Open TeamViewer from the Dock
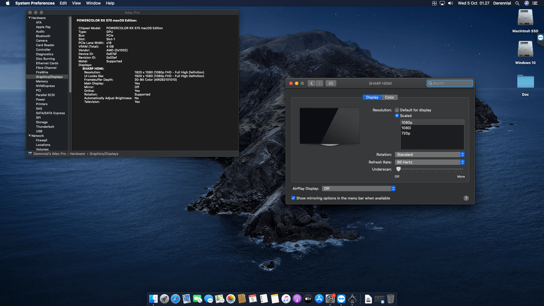Image resolution: width=544 pixels, height=306 pixels. [341, 299]
